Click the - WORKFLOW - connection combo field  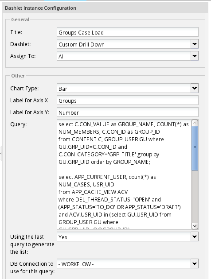click(124, 263)
